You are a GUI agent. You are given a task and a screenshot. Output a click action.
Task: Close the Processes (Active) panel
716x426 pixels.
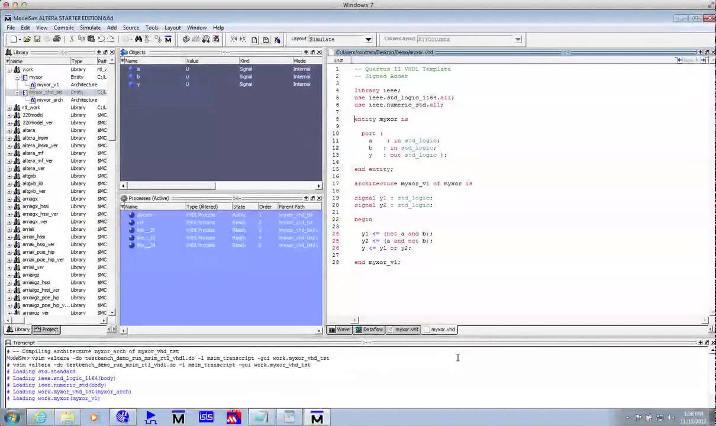(319, 198)
